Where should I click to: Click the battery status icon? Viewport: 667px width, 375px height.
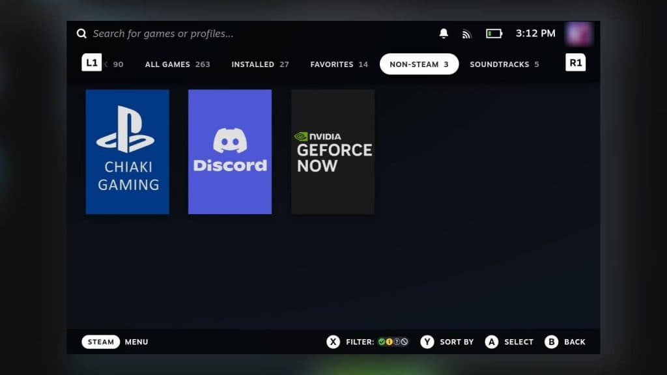click(x=494, y=34)
